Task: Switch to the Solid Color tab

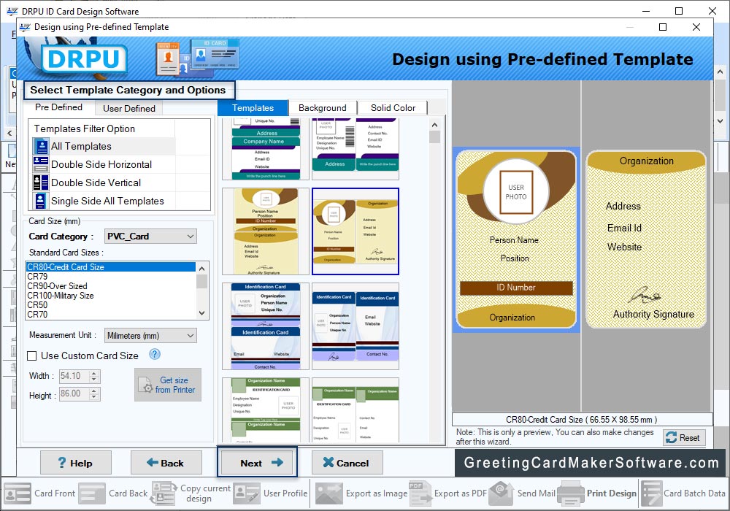Action: (x=393, y=108)
